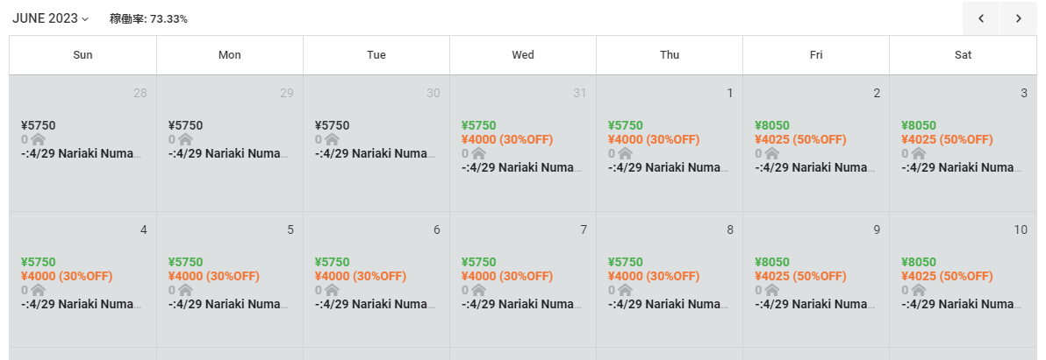Screen dimensions: 1046x360
Task: Click the ¥4000 (30%OFF) price on May 31
Action: (507, 139)
